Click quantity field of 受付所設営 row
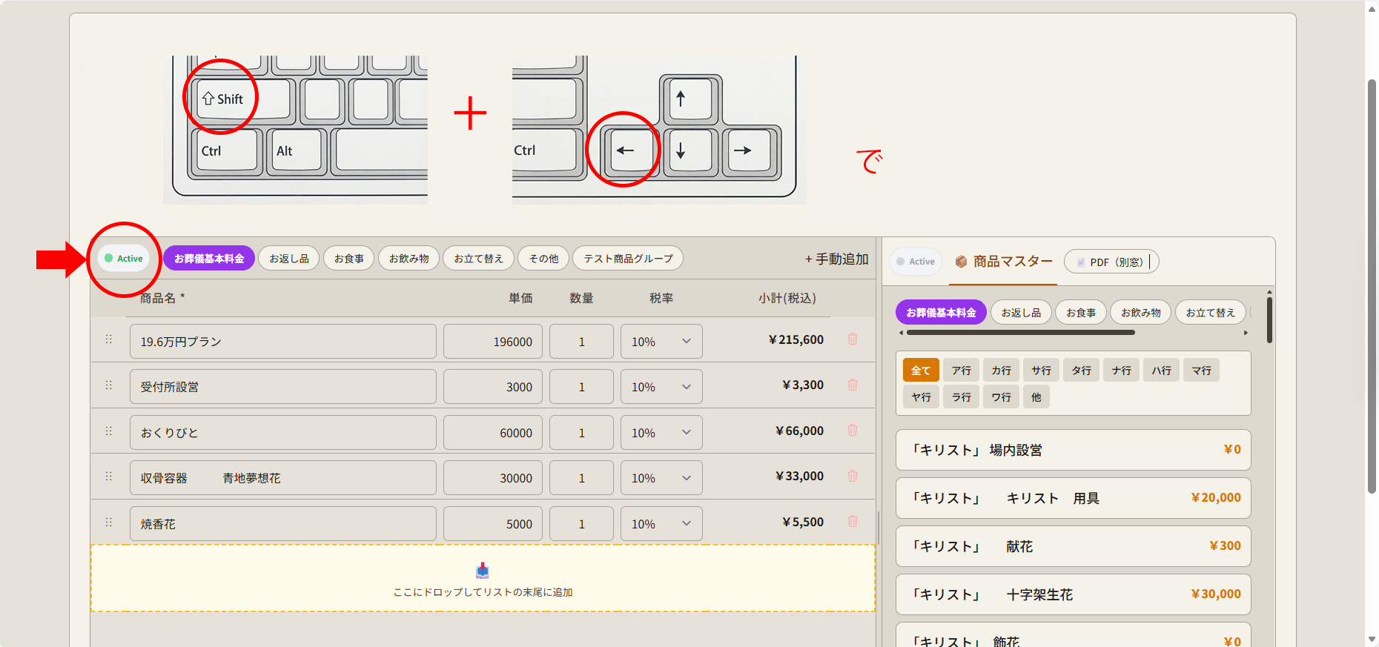Screen dimensions: 1379x647 pos(581,387)
